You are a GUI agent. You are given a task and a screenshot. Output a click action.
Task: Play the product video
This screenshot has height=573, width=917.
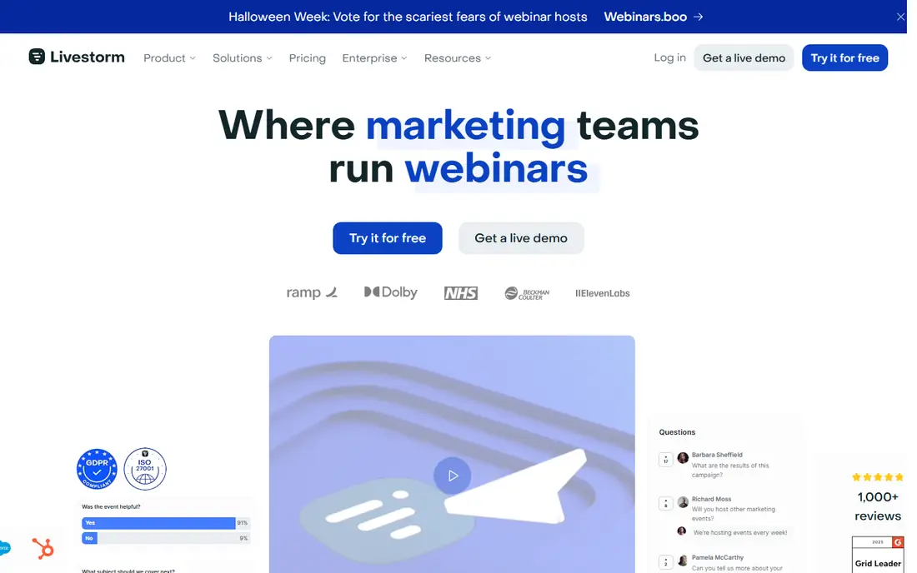(452, 476)
